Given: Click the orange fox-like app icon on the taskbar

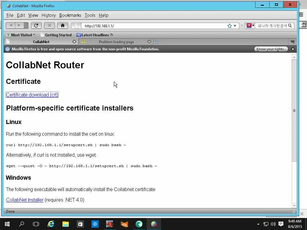Looking at the screenshot, I should coord(124,224).
